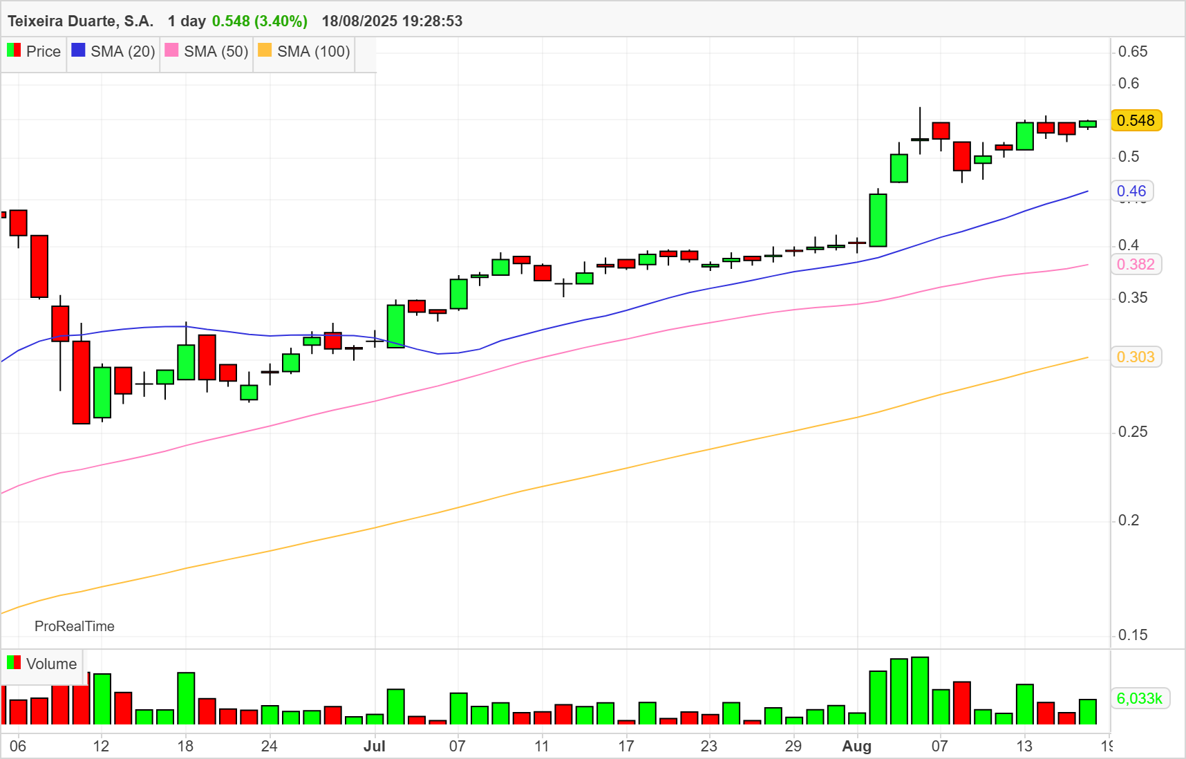Click the 0.5 price axis label
Screen dimensions: 1186x759
[x=1129, y=157]
